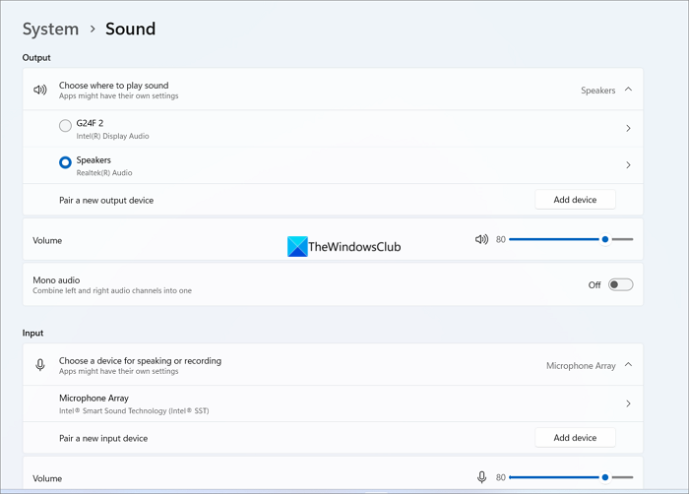
Task: Collapse the Microphone Array input chevron
Action: coord(629,365)
